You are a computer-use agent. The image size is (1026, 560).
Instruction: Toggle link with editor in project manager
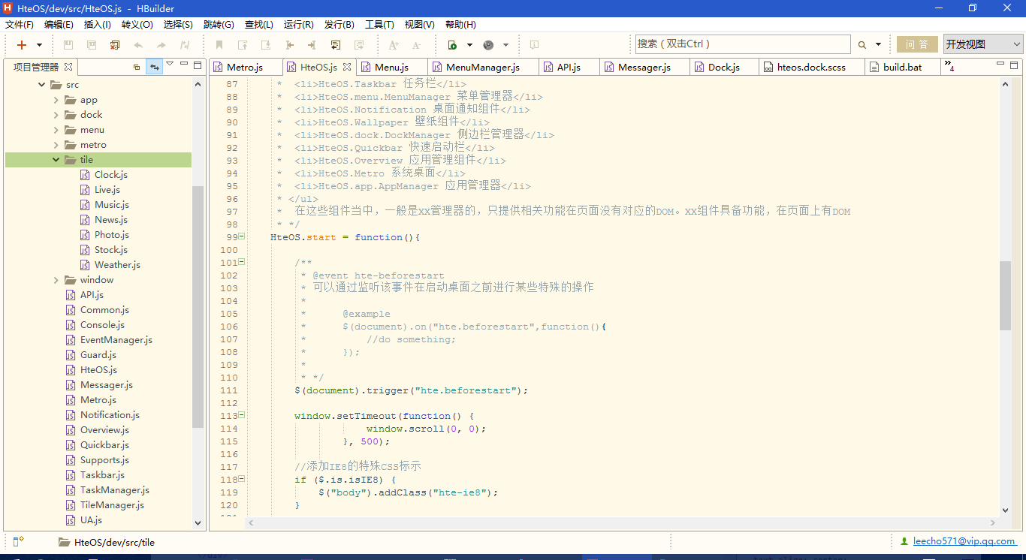pos(154,67)
